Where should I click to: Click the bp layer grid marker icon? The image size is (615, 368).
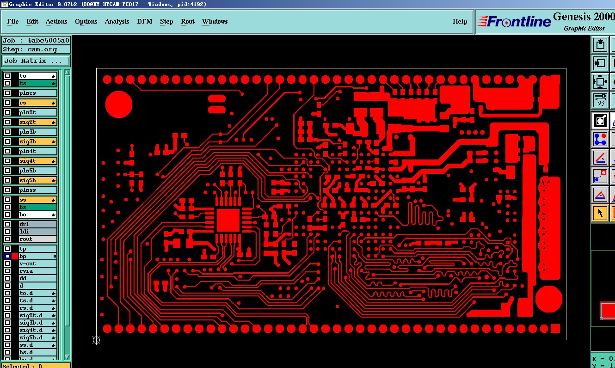tap(55, 256)
